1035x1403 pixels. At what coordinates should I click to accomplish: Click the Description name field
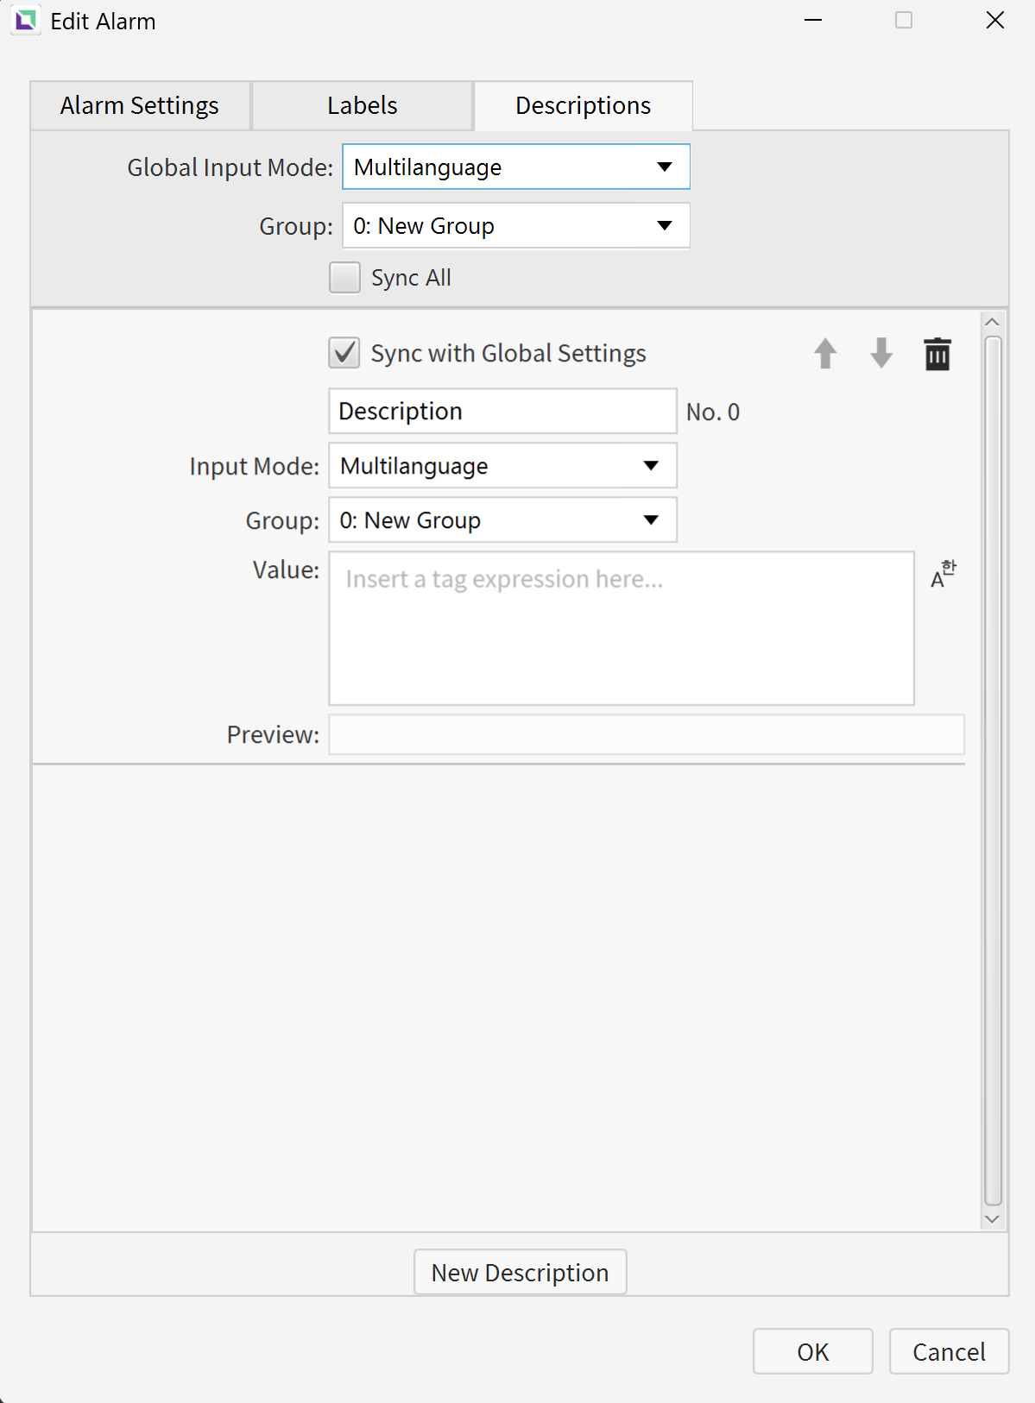(x=502, y=411)
